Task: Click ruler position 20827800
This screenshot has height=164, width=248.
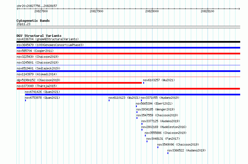Action: [x=41, y=11]
